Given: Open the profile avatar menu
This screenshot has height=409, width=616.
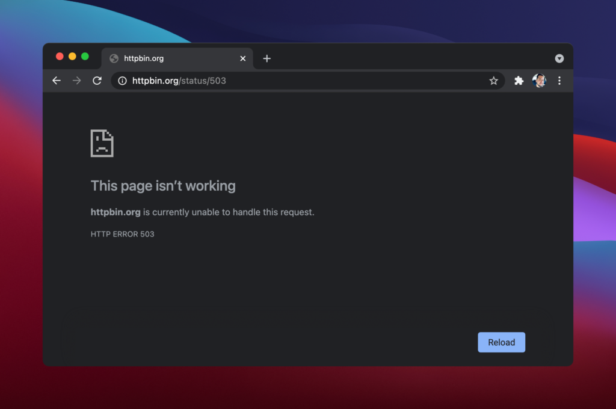Looking at the screenshot, I should click(x=539, y=81).
